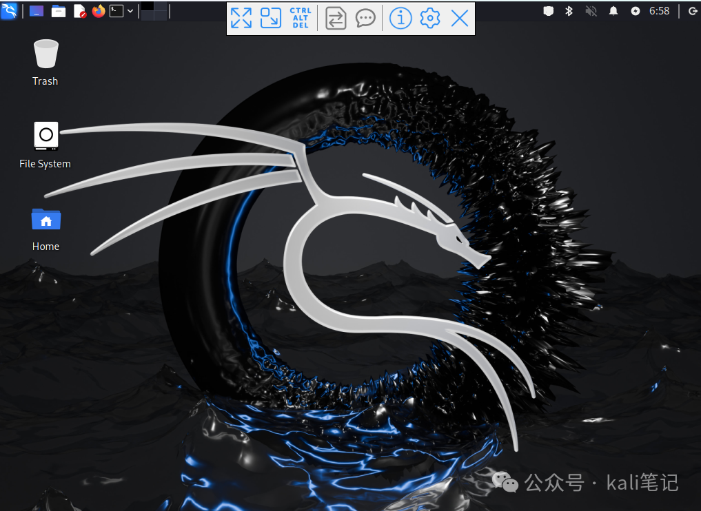Click the muted volume icon in the tray
This screenshot has width=701, height=511.
591,11
